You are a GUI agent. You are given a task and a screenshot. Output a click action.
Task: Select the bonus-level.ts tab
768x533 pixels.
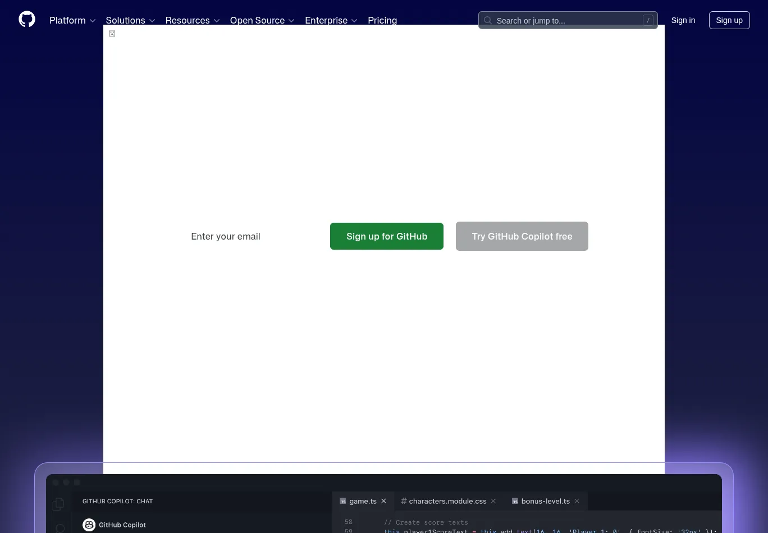coord(545,501)
